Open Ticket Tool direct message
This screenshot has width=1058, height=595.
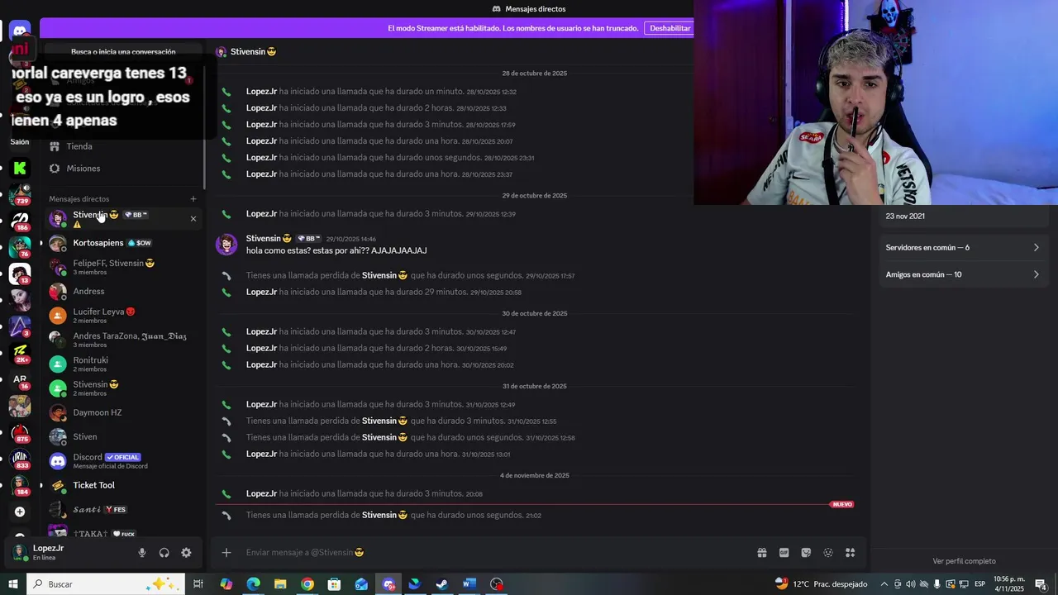tap(122, 485)
